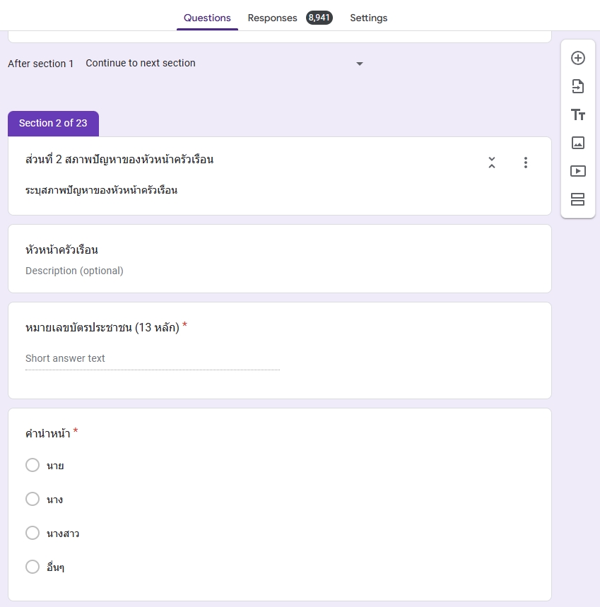Click the Add video icon
This screenshot has width=600, height=607.
pos(577,171)
